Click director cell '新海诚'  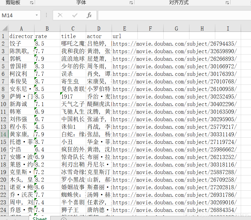click(x=21, y=104)
